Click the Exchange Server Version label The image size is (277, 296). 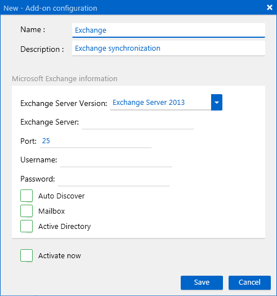[x=64, y=103]
